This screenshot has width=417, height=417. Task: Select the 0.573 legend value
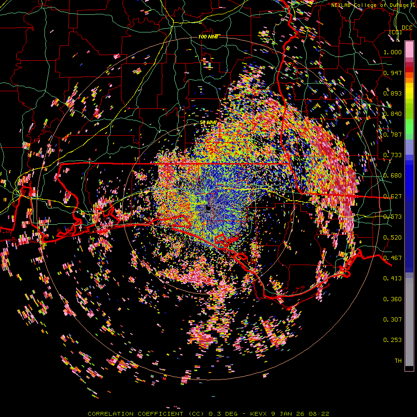point(392,216)
